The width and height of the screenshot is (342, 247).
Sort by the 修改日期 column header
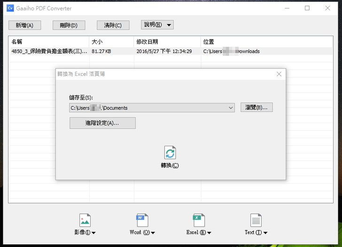click(x=167, y=42)
